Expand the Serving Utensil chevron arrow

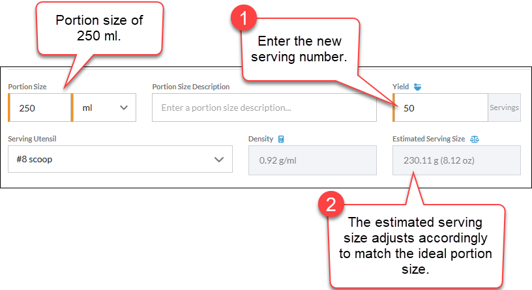219,160
